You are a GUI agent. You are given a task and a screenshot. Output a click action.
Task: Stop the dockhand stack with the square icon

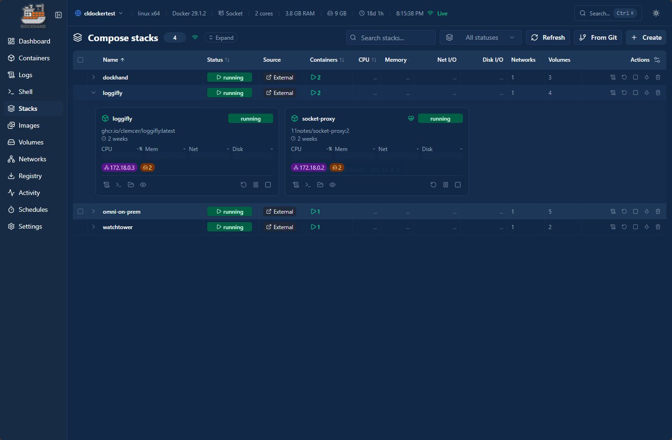point(636,77)
